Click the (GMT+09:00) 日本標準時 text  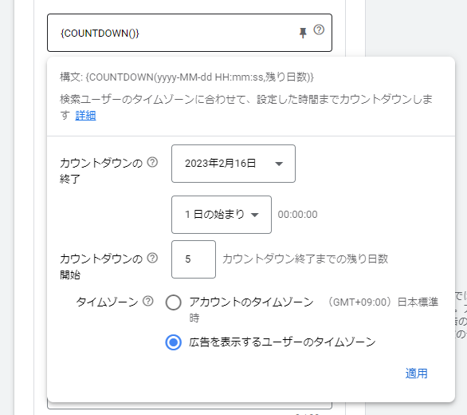(x=314, y=310)
